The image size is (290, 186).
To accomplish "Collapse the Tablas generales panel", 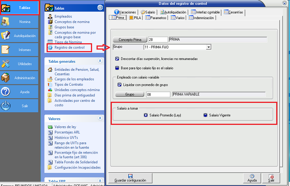I will (x=100, y=61).
